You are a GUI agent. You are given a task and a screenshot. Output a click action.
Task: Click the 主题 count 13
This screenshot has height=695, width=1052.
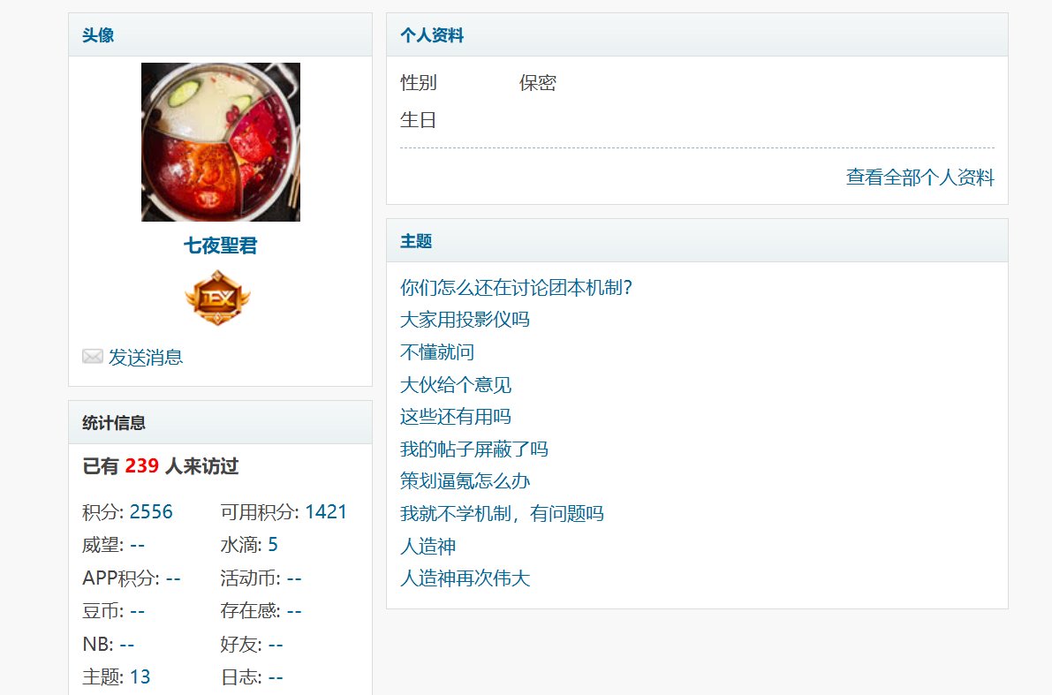click(x=140, y=676)
